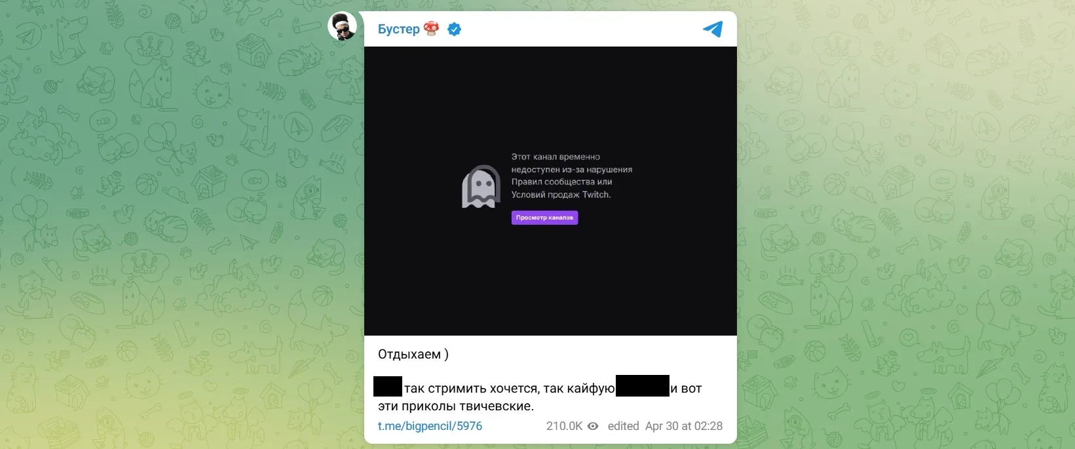1075x449 pixels.
Task: Open the dark Twitch ban screenshot
Action: pos(550,191)
